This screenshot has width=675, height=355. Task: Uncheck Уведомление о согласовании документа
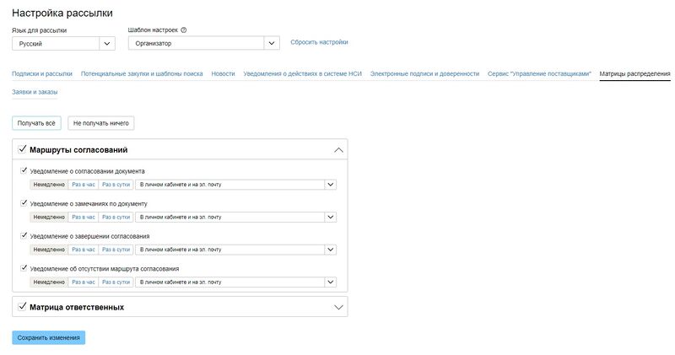24,170
